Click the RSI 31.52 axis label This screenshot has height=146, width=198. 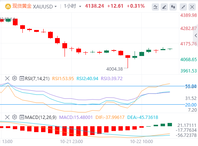coord(191,98)
